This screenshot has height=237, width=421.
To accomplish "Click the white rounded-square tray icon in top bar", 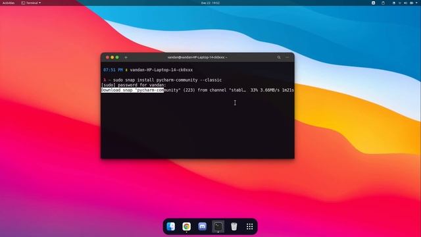I will pyautogui.click(x=373, y=3).
